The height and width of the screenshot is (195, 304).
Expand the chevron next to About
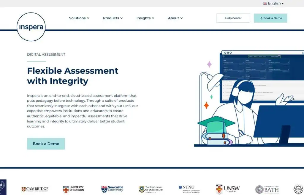pyautogui.click(x=181, y=18)
